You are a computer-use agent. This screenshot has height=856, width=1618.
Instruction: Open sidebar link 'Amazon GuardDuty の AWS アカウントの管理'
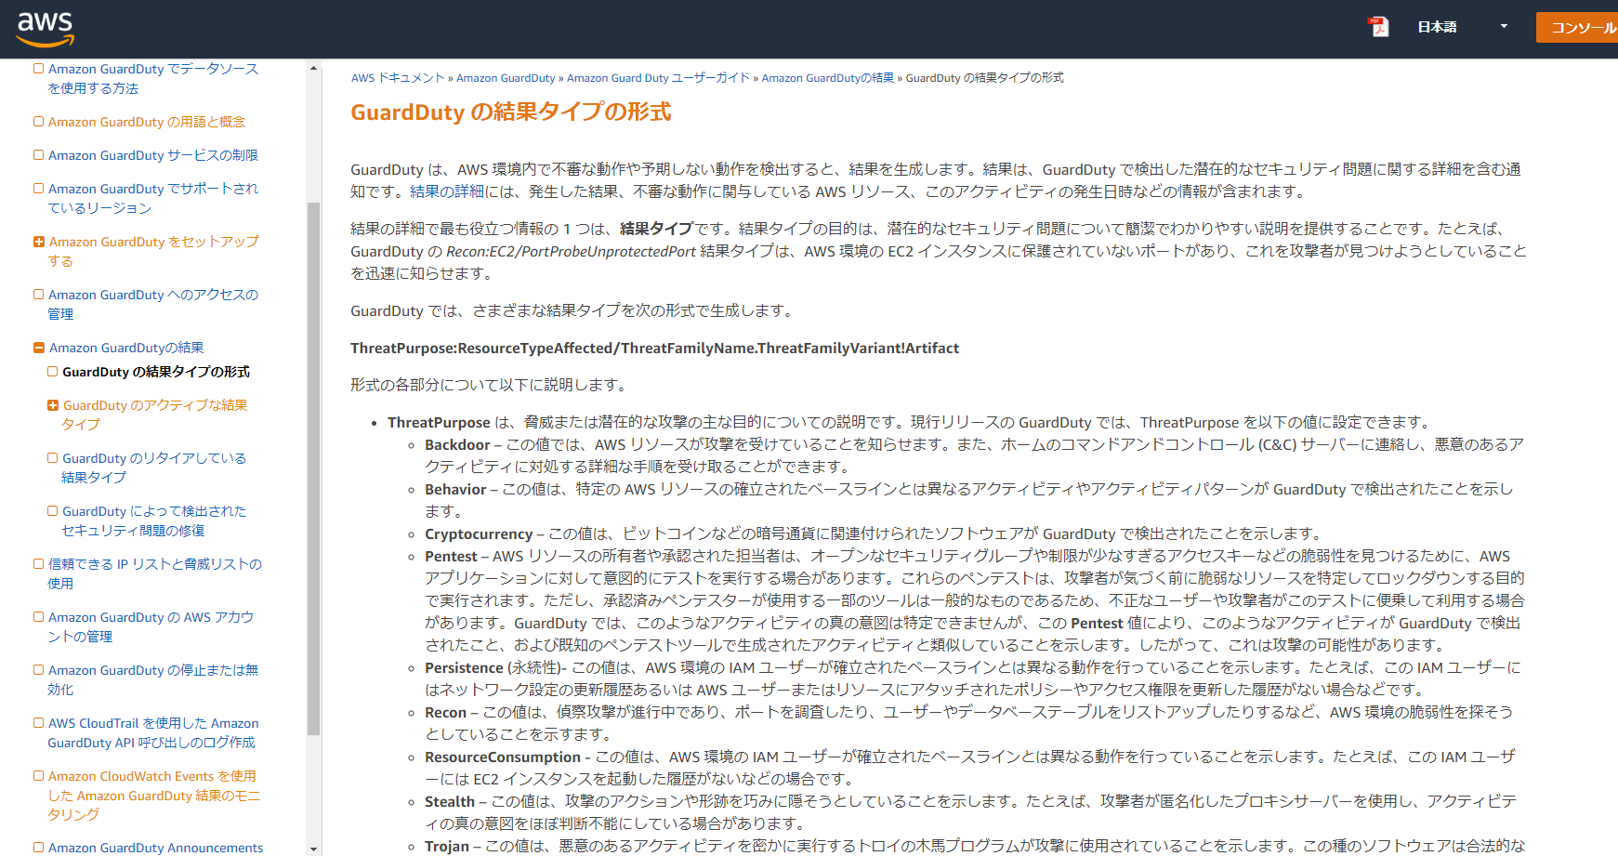pyautogui.click(x=151, y=626)
